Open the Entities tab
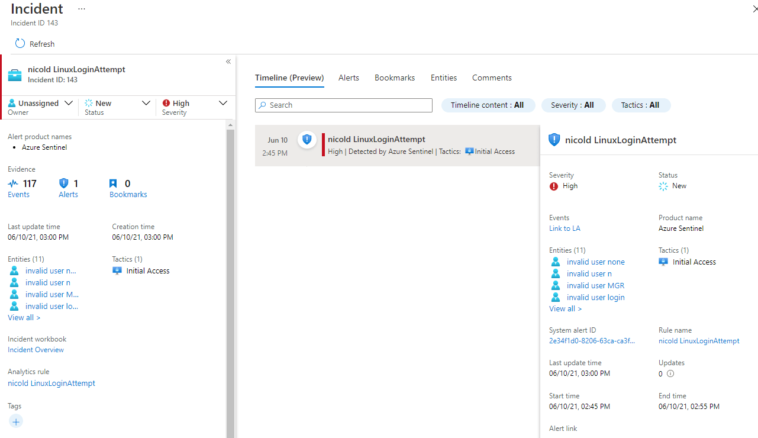This screenshot has height=438, width=758. (444, 78)
